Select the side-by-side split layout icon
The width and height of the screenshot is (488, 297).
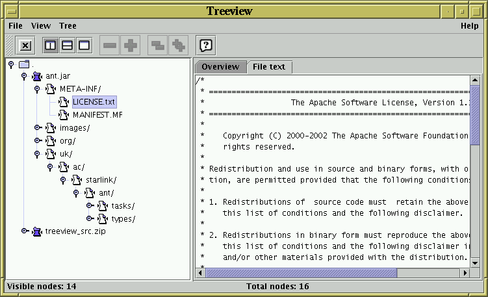tap(50, 45)
